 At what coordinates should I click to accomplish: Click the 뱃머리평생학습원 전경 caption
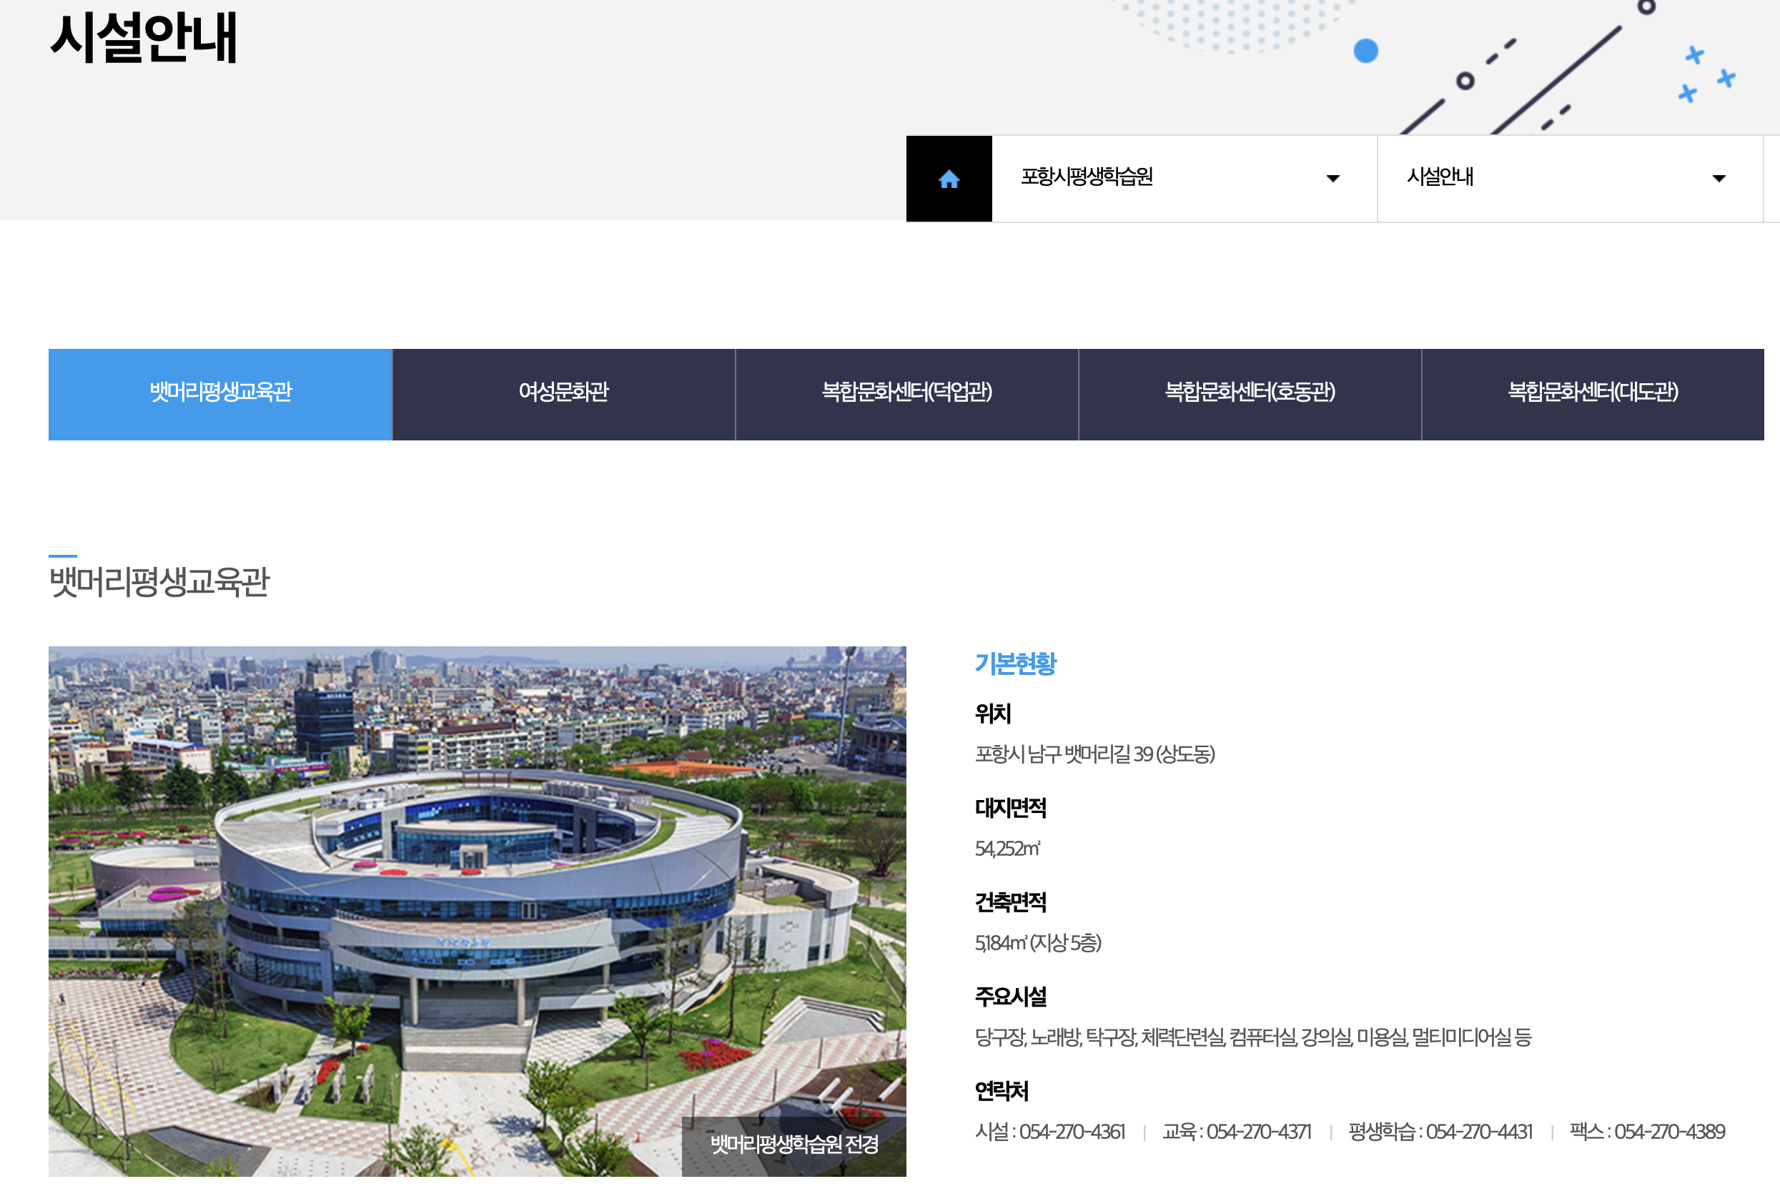pos(793,1144)
